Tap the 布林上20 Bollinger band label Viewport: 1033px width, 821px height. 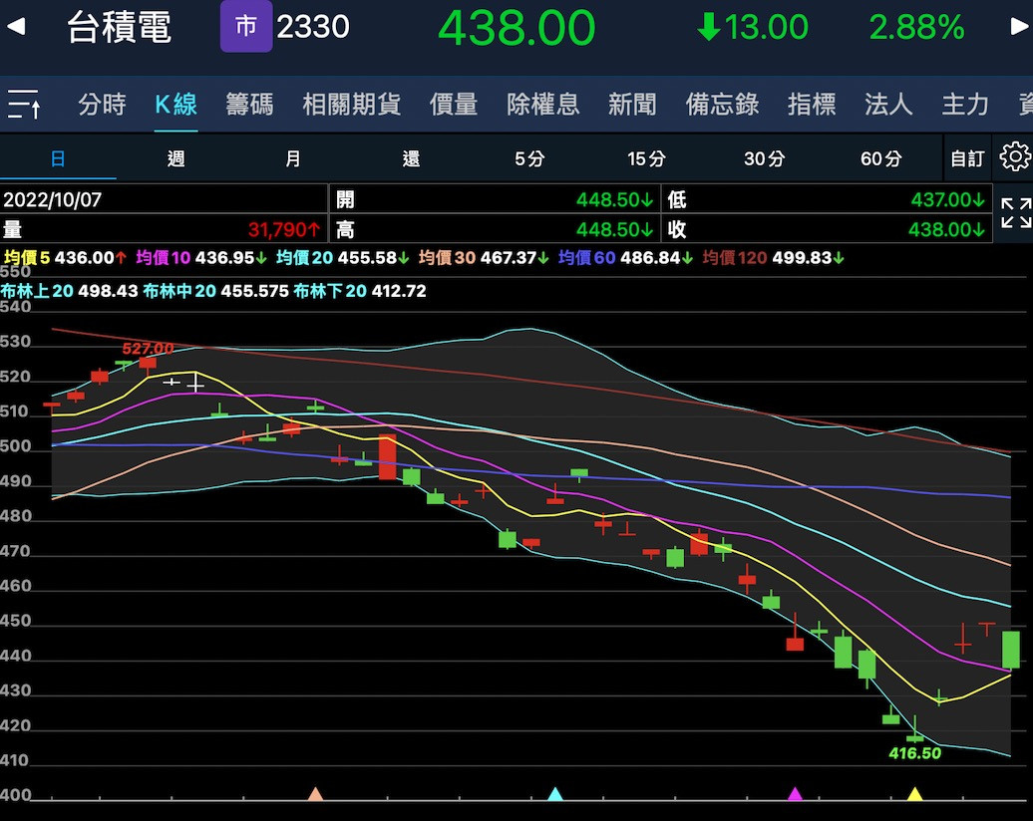click(37, 291)
